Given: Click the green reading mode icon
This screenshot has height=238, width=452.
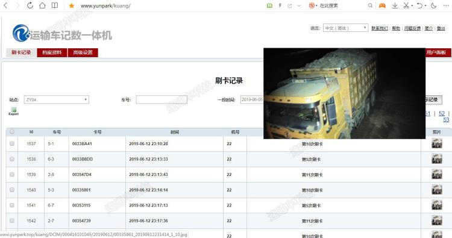Looking at the screenshot, I should (x=269, y=5).
